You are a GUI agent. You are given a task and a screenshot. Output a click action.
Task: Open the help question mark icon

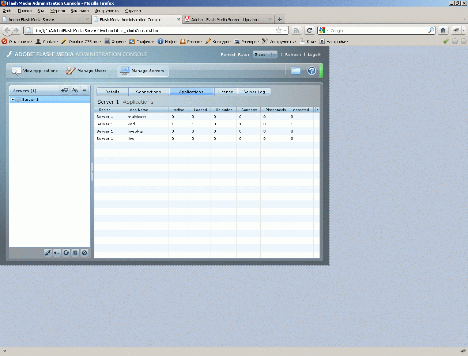pyautogui.click(x=312, y=70)
